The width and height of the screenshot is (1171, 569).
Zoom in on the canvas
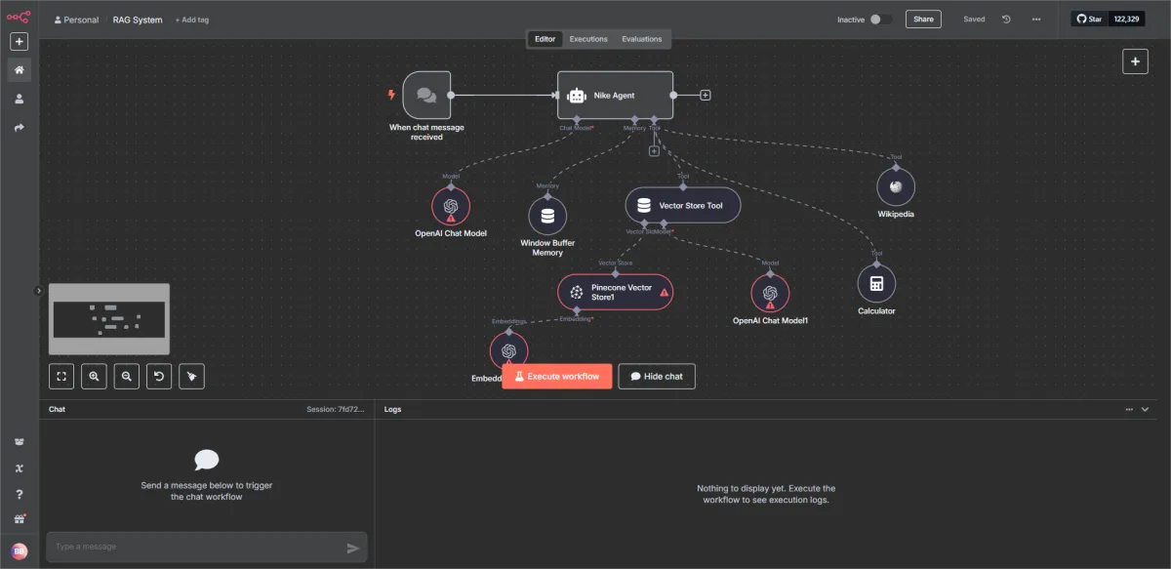[94, 376]
